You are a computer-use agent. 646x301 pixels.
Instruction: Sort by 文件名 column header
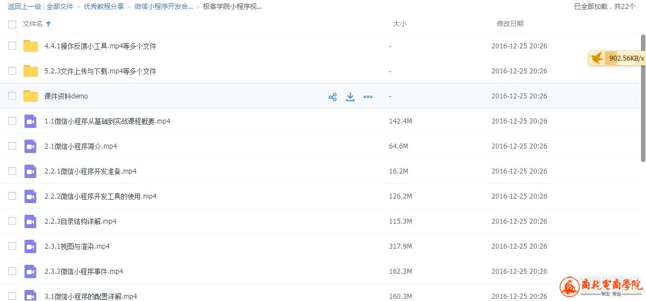pyautogui.click(x=32, y=24)
